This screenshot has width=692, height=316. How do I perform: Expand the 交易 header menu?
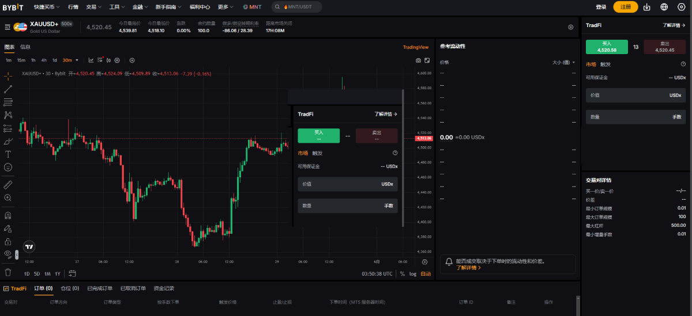pyautogui.click(x=93, y=7)
